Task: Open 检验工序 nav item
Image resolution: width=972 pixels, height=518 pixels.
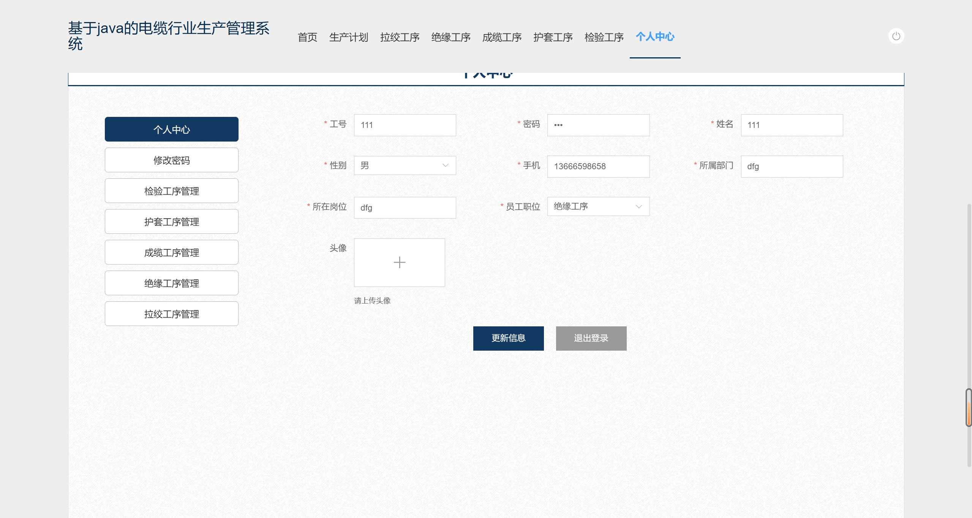Action: pyautogui.click(x=604, y=37)
